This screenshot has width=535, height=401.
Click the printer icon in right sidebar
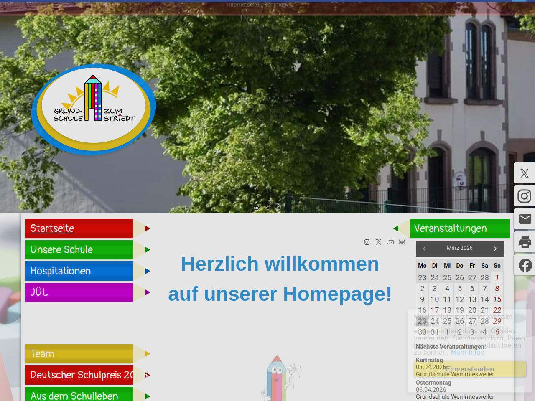click(525, 242)
